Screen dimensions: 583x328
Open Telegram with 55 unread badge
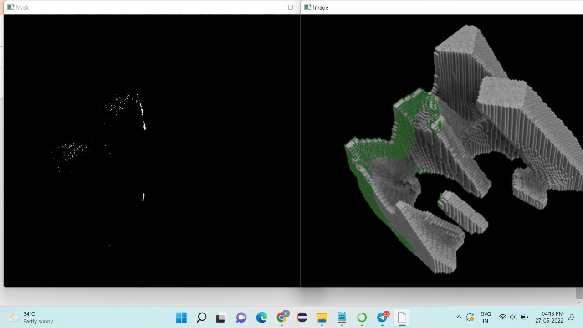(383, 318)
